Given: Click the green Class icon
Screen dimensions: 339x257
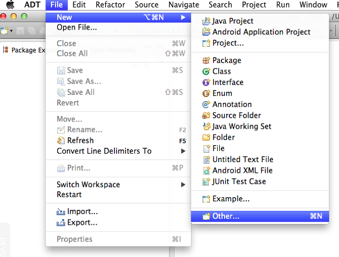Looking at the screenshot, I should (x=206, y=72).
